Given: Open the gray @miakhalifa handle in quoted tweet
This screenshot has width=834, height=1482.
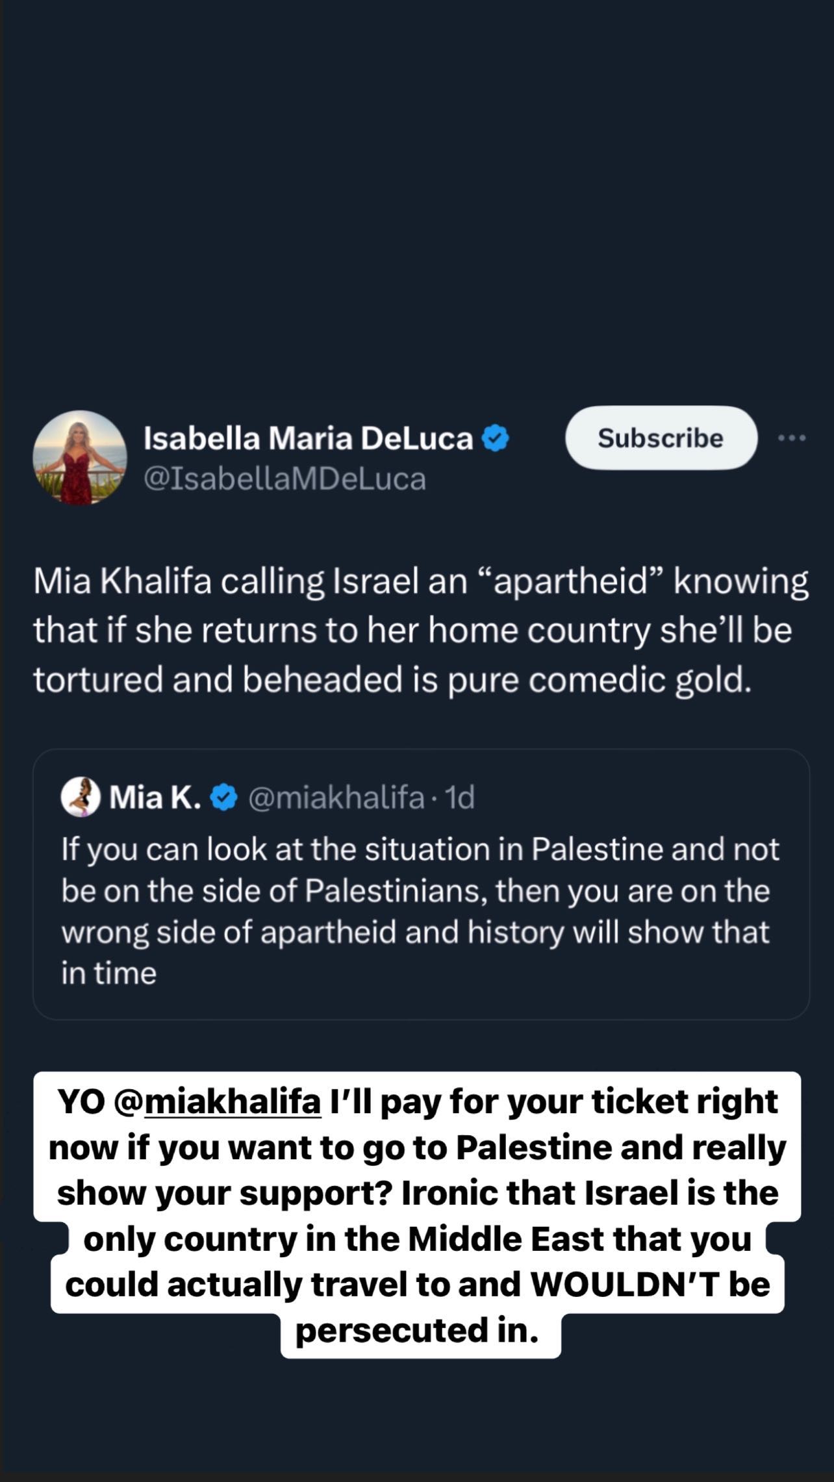Looking at the screenshot, I should 336,798.
